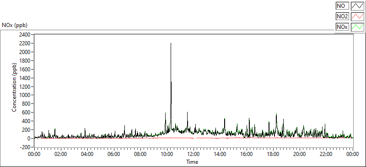This screenshot has width=366, height=167.
Task: Click the first 00:00 time axis label
Action: [35, 154]
